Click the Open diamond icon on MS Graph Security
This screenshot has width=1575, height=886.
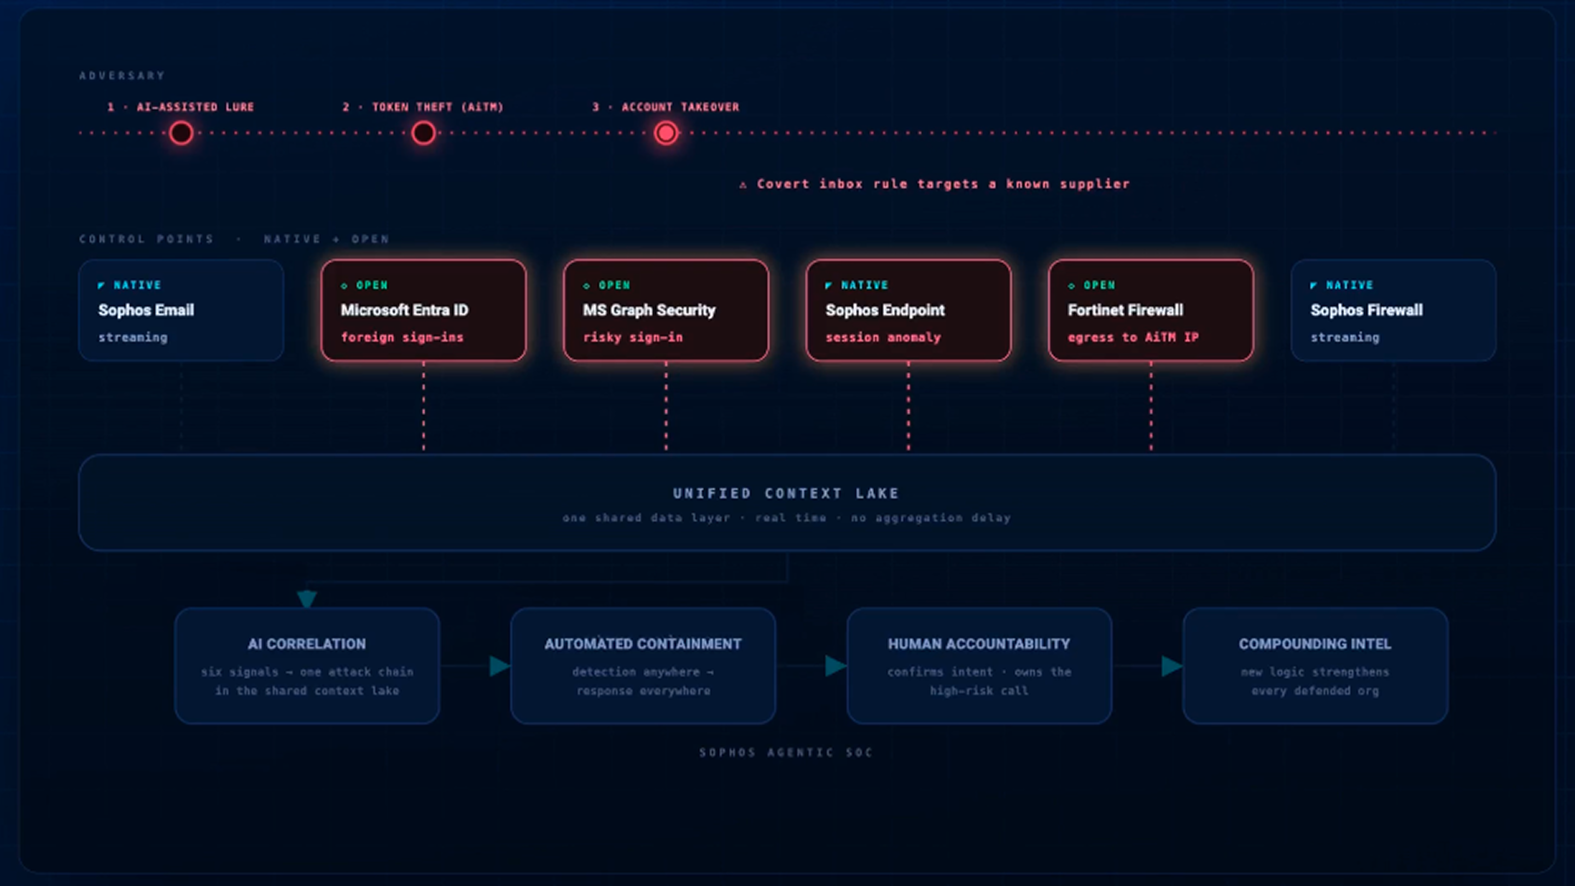coord(586,285)
